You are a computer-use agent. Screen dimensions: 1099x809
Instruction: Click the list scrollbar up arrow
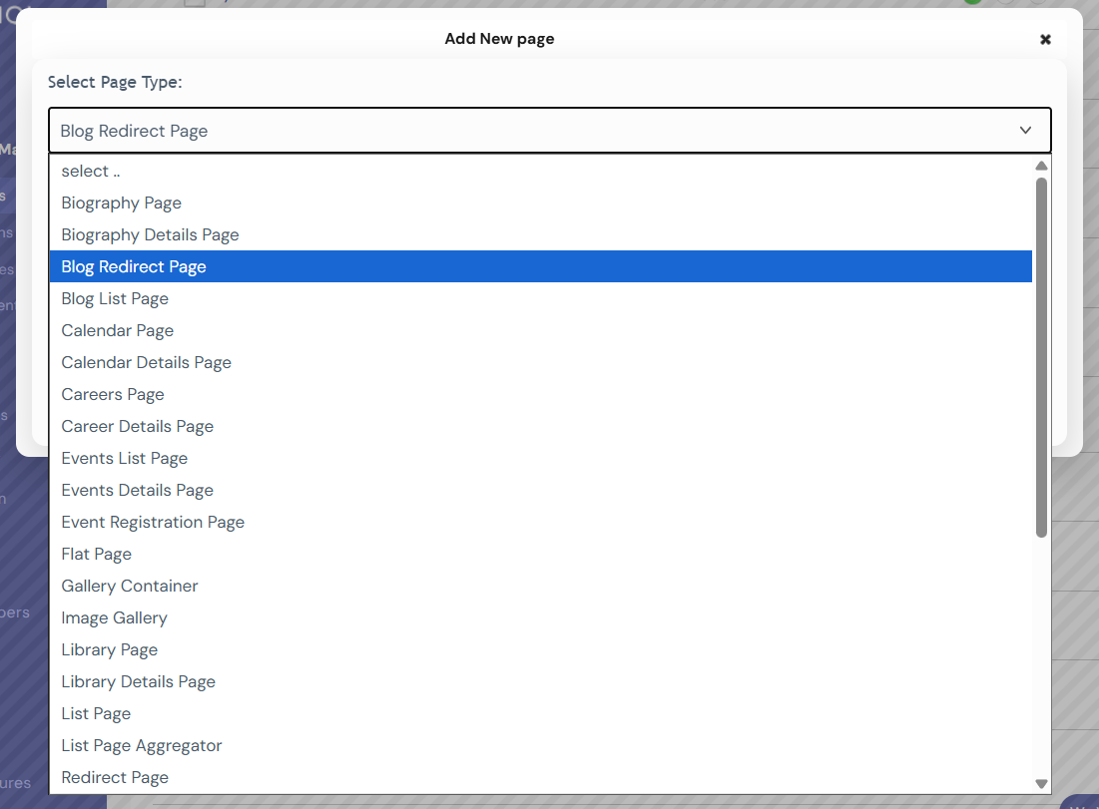click(x=1041, y=166)
